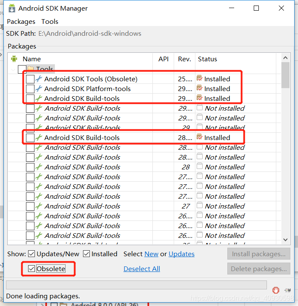Click wrench icon of installed Build-tools revision 28
The width and height of the screenshot is (298, 306).
coord(39,137)
